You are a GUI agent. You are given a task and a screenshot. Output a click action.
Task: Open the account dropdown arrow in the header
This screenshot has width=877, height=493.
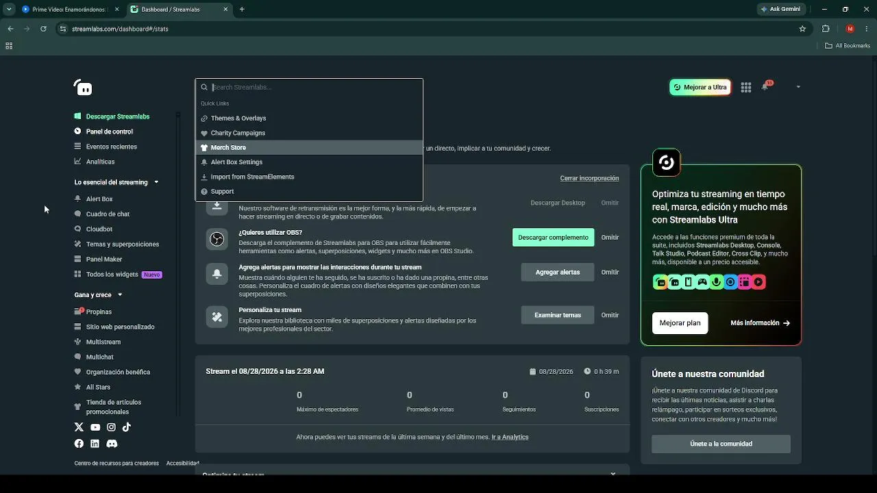[798, 87]
